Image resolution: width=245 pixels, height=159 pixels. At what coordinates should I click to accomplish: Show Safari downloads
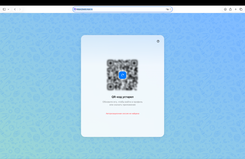225,9
